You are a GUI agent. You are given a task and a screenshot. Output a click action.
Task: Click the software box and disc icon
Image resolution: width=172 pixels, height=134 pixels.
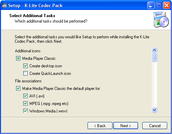pyautogui.click(x=161, y=19)
